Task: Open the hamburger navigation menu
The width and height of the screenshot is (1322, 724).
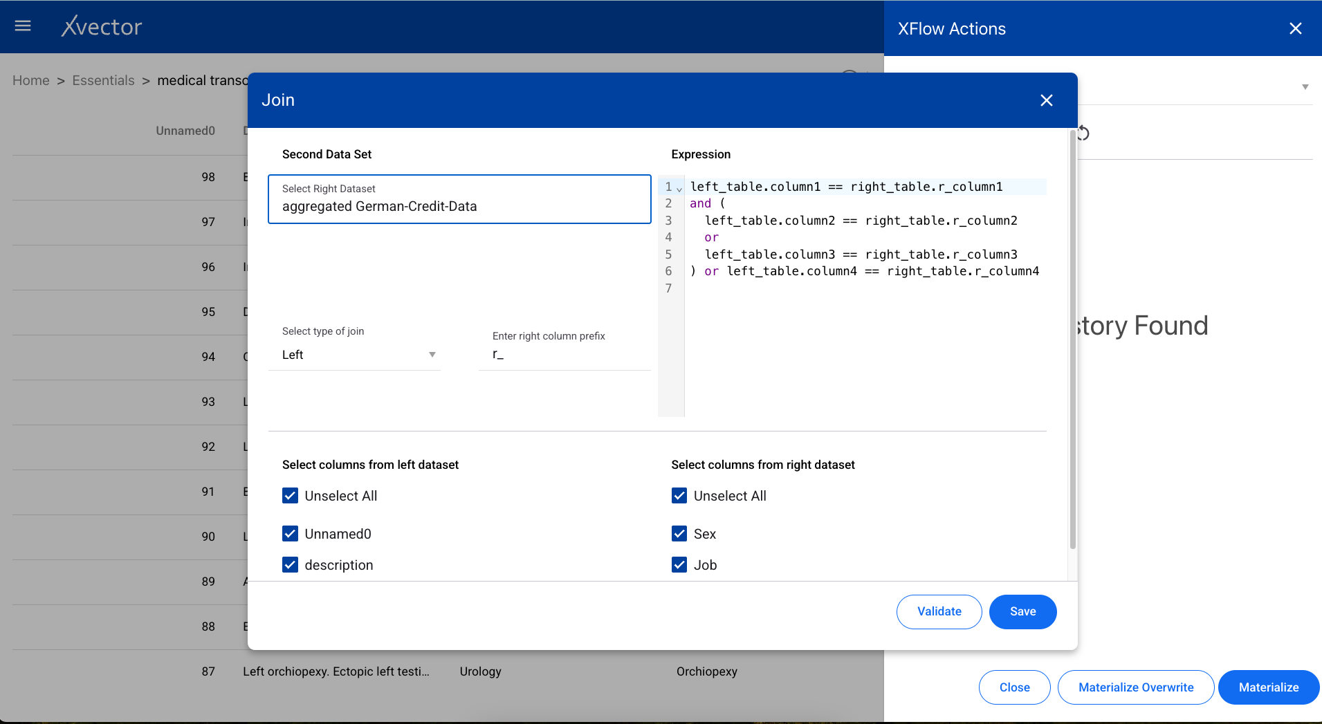Action: 23,26
